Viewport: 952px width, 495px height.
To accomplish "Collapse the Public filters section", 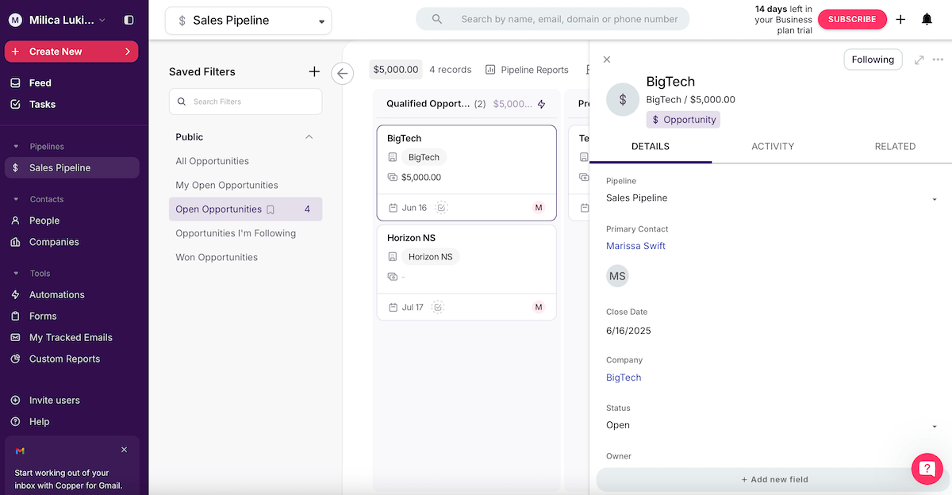I will coord(309,137).
